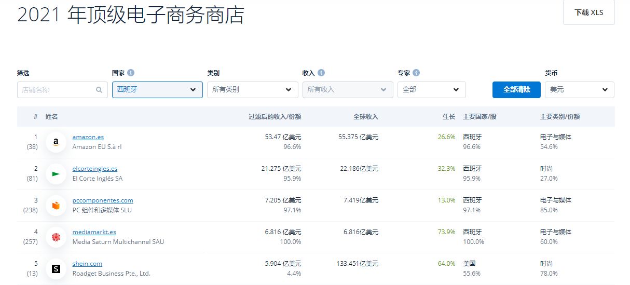Sort by the 全球收入 column header

click(365, 117)
